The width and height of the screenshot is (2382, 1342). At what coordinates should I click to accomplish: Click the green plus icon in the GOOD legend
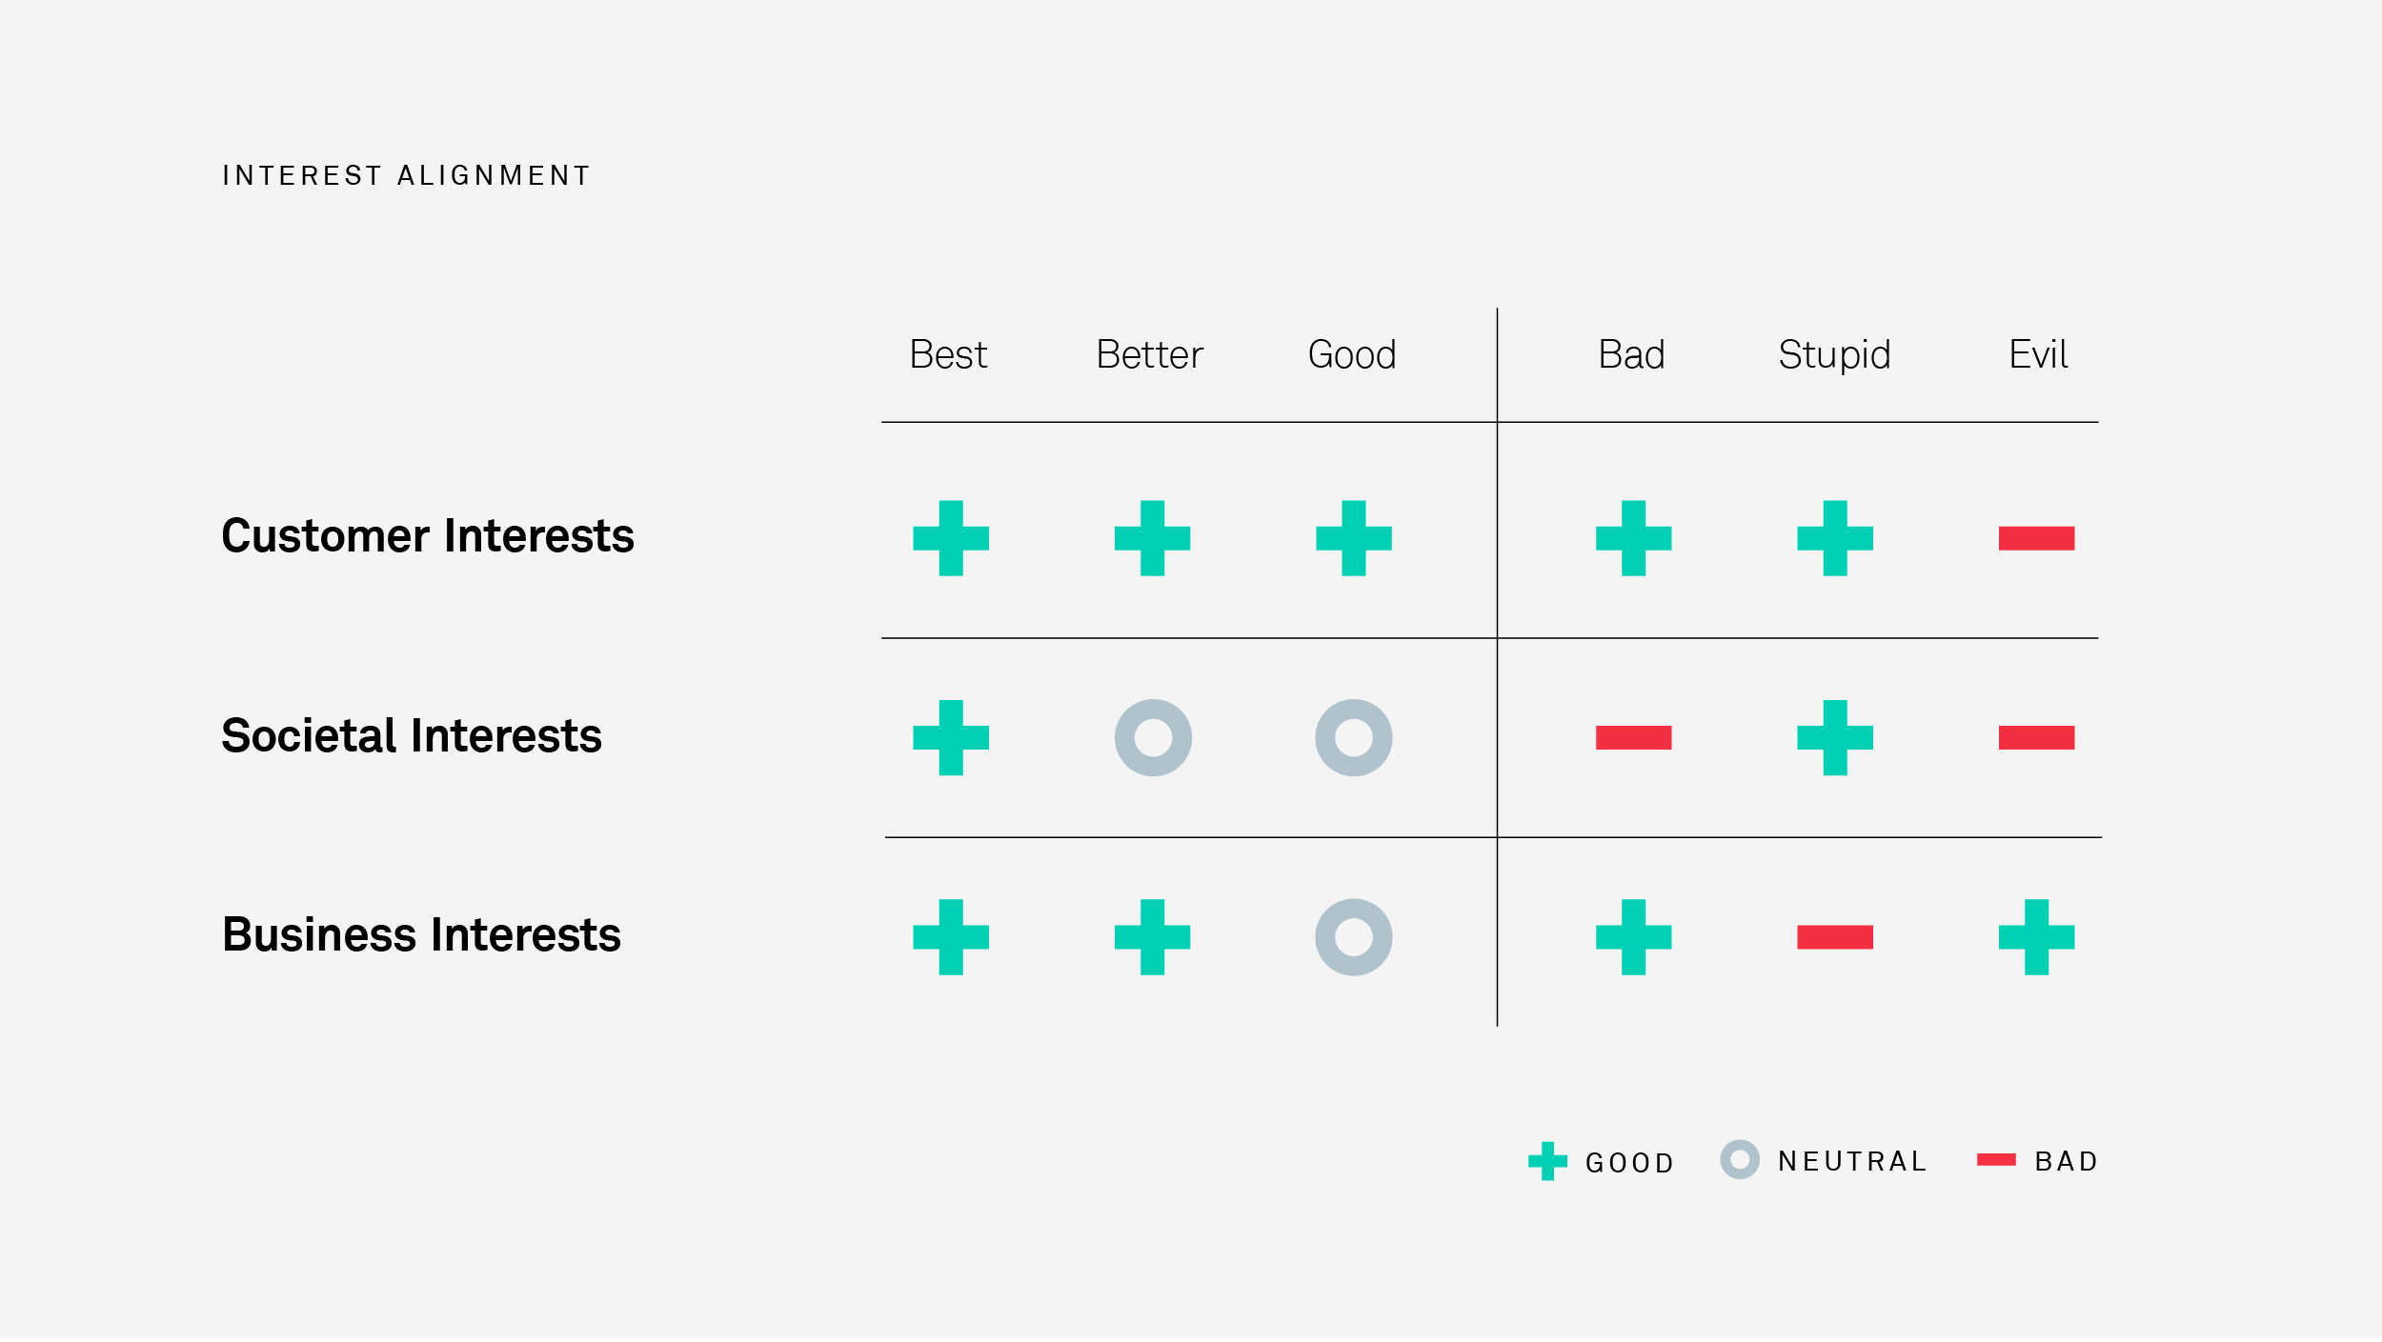pyautogui.click(x=1547, y=1161)
